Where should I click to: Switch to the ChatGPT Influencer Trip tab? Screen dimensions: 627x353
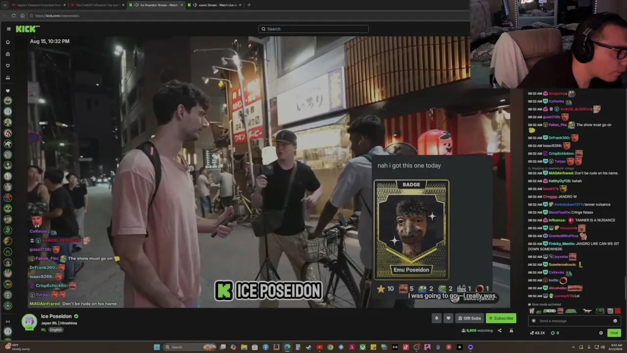coord(97,5)
